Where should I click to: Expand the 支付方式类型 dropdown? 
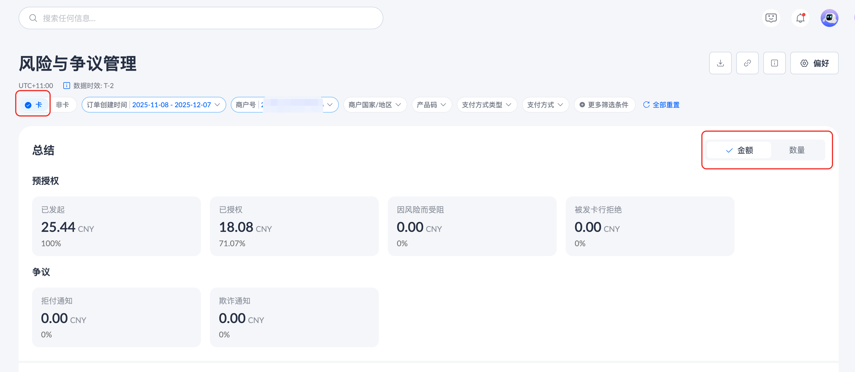click(x=487, y=105)
